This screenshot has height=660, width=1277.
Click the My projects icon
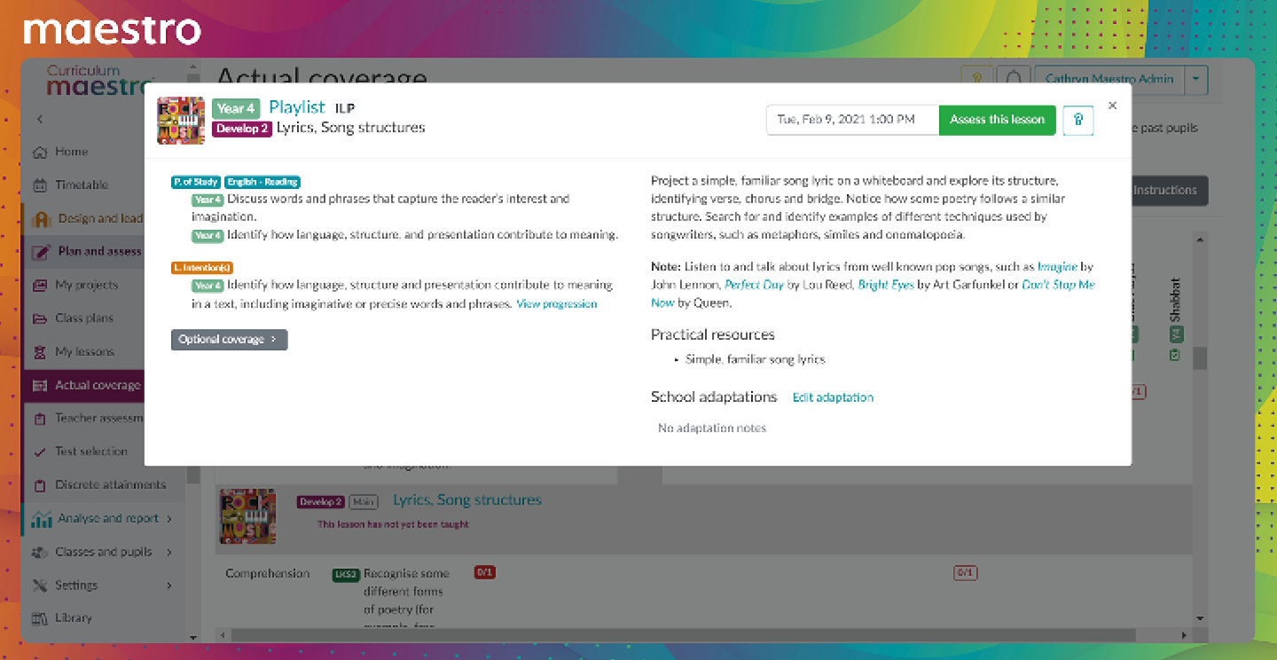[x=39, y=286]
